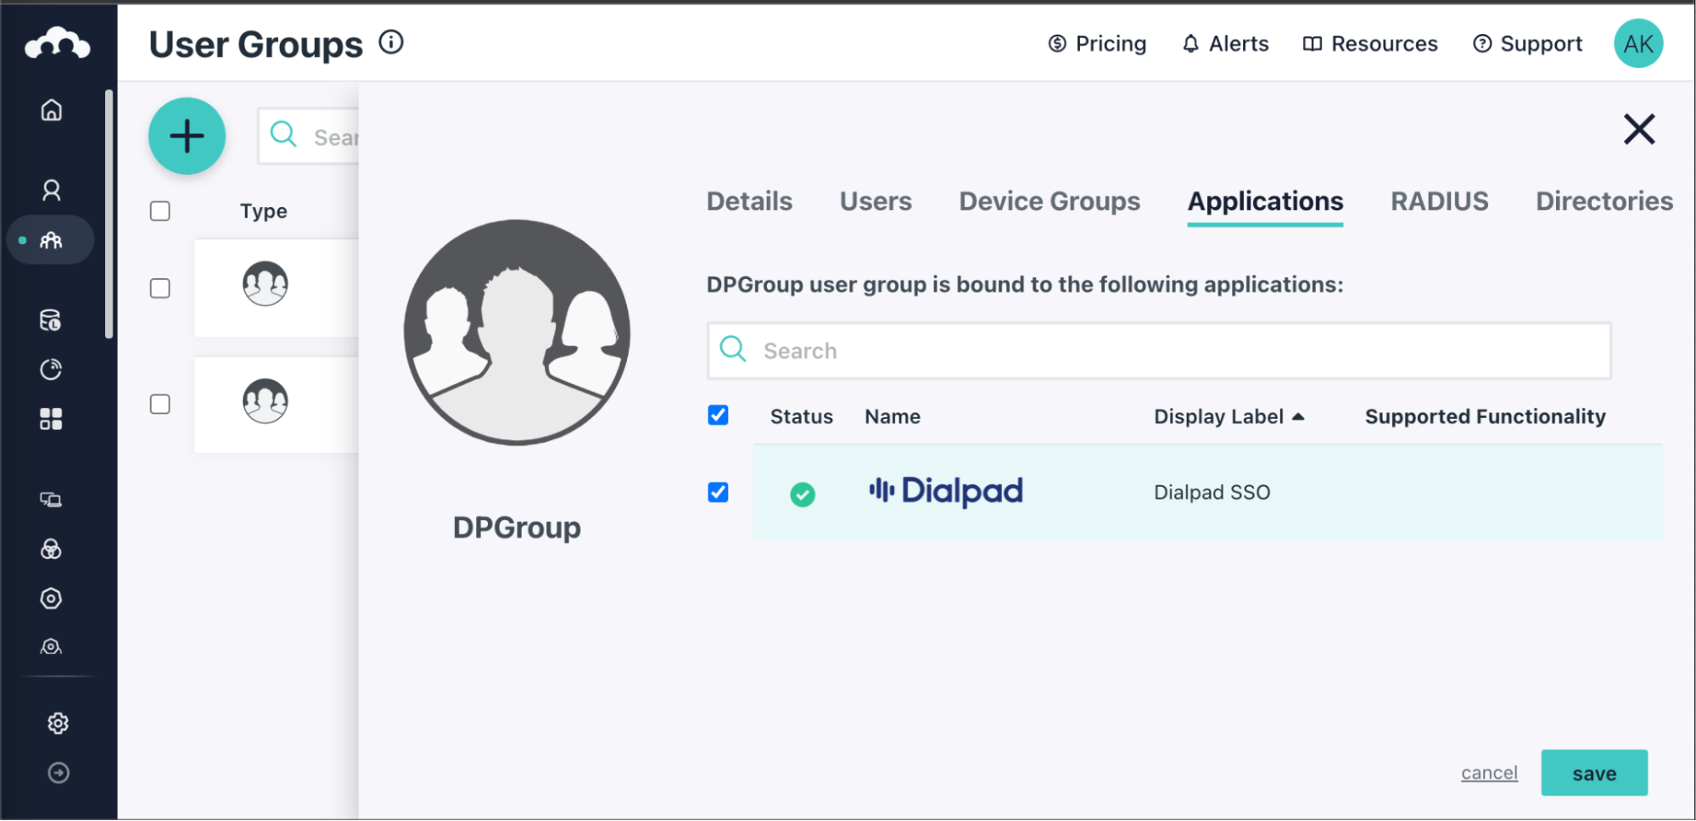Switch to the RADIUS tab
The image size is (1696, 821).
[1439, 201]
